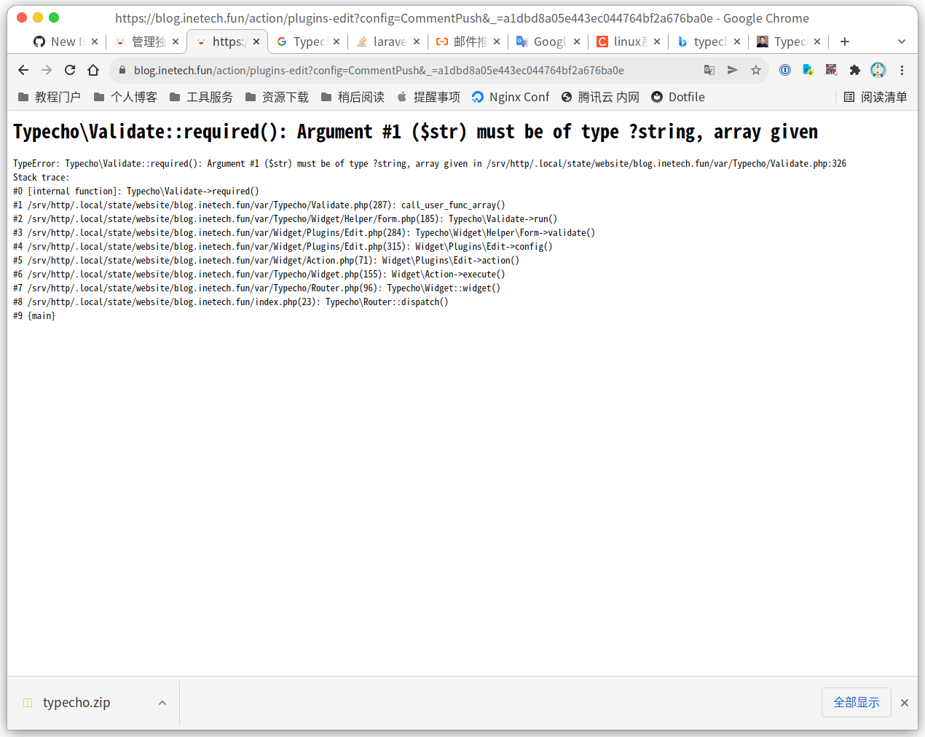Click the TypeError heading text
The height and width of the screenshot is (737, 925).
[x=415, y=132]
